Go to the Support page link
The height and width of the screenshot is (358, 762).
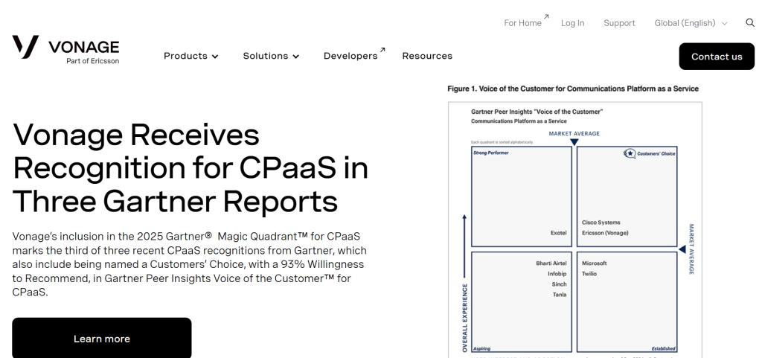point(619,23)
